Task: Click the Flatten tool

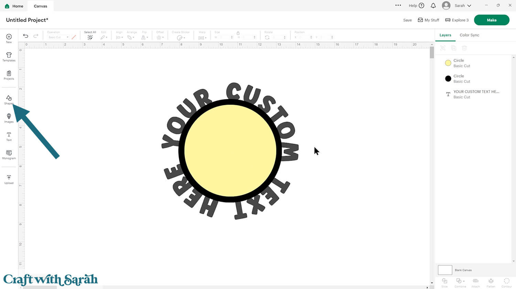Action: coord(491,282)
